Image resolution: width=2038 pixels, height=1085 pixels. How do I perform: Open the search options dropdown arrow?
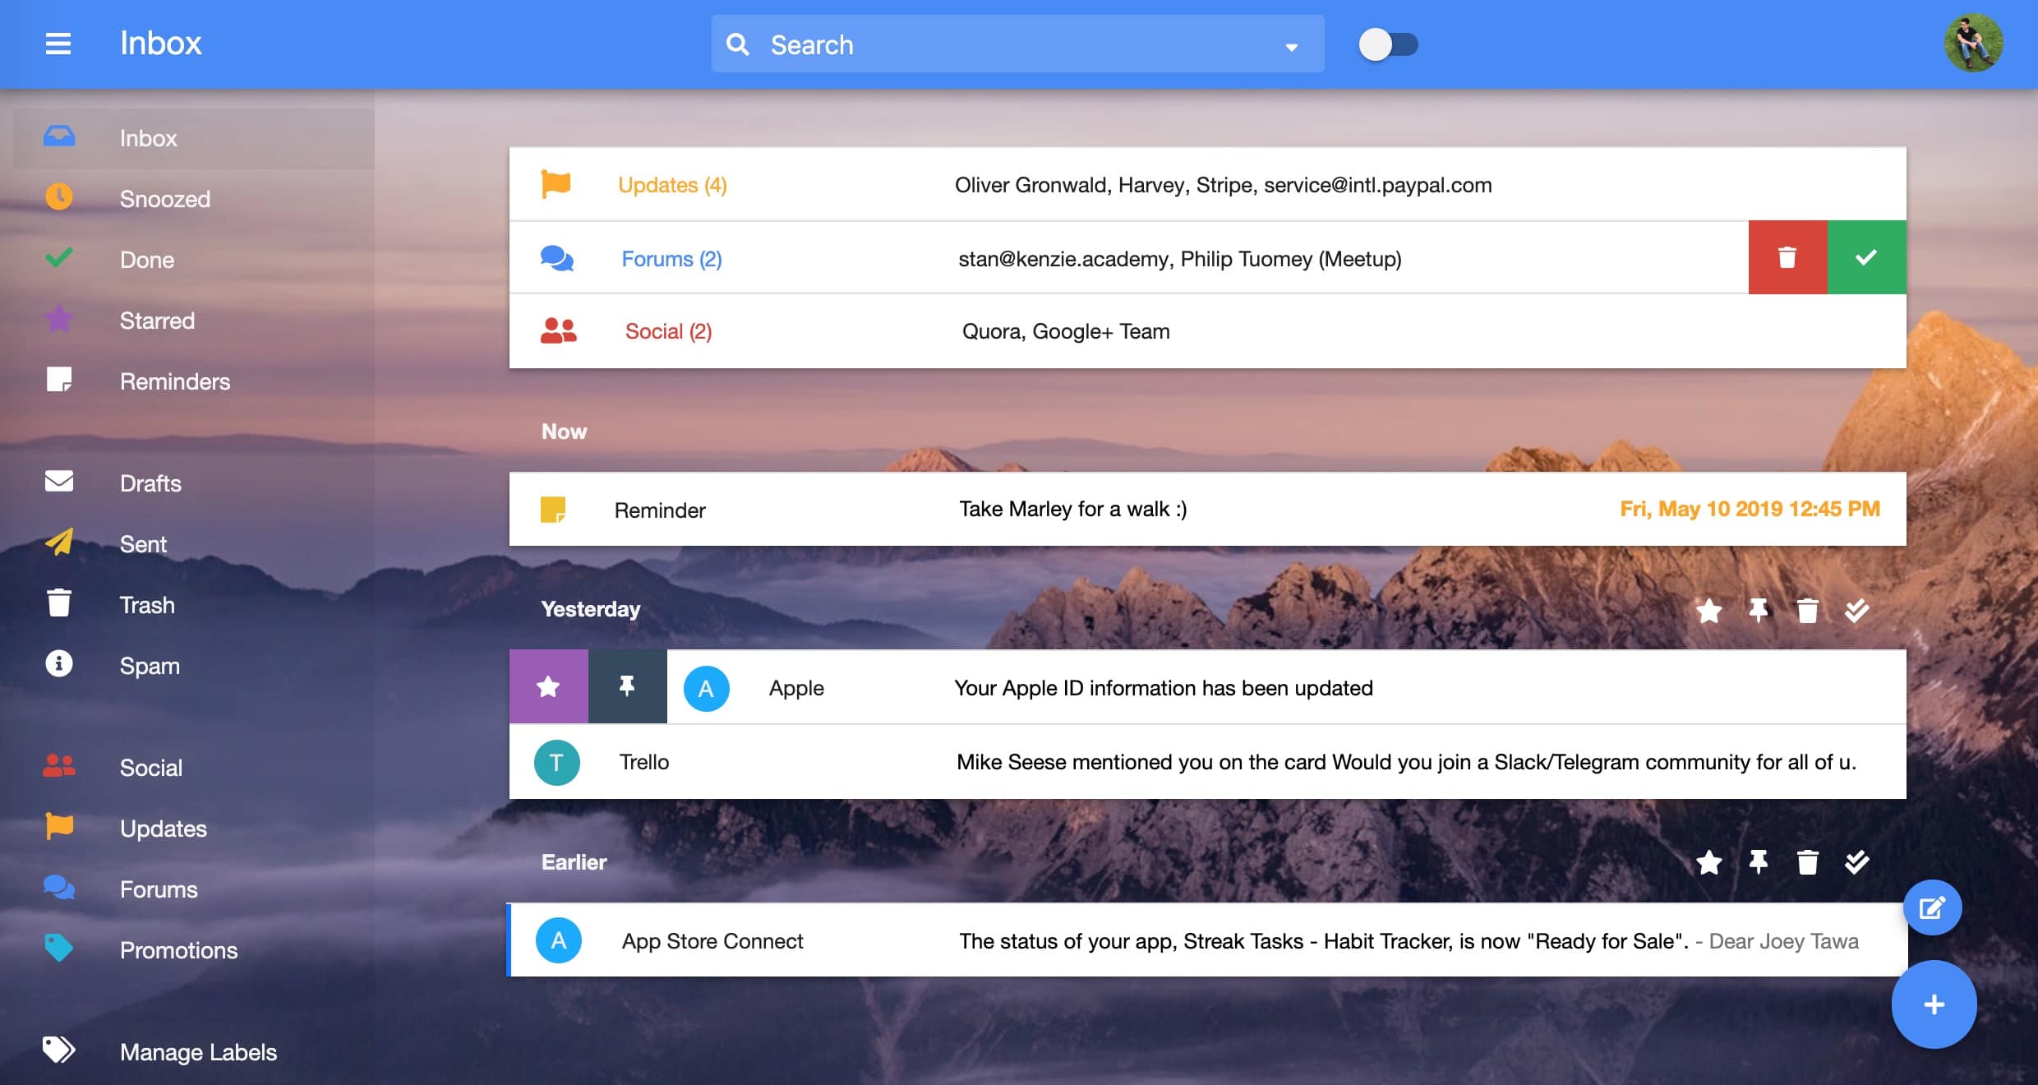pyautogui.click(x=1291, y=47)
